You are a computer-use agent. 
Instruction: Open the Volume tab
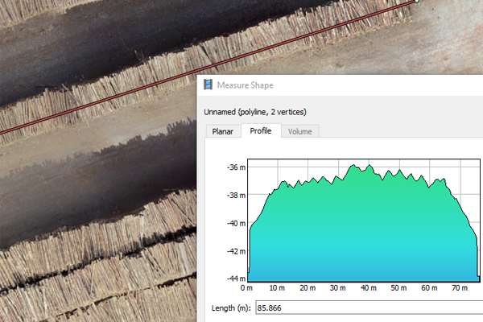pos(299,131)
